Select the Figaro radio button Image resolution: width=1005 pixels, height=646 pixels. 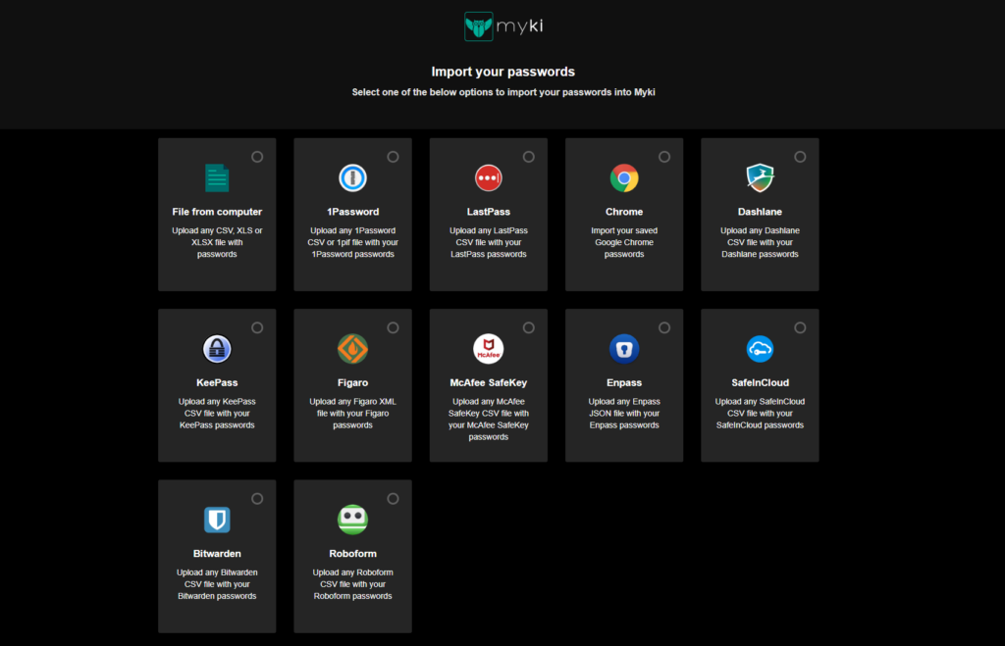(x=393, y=327)
